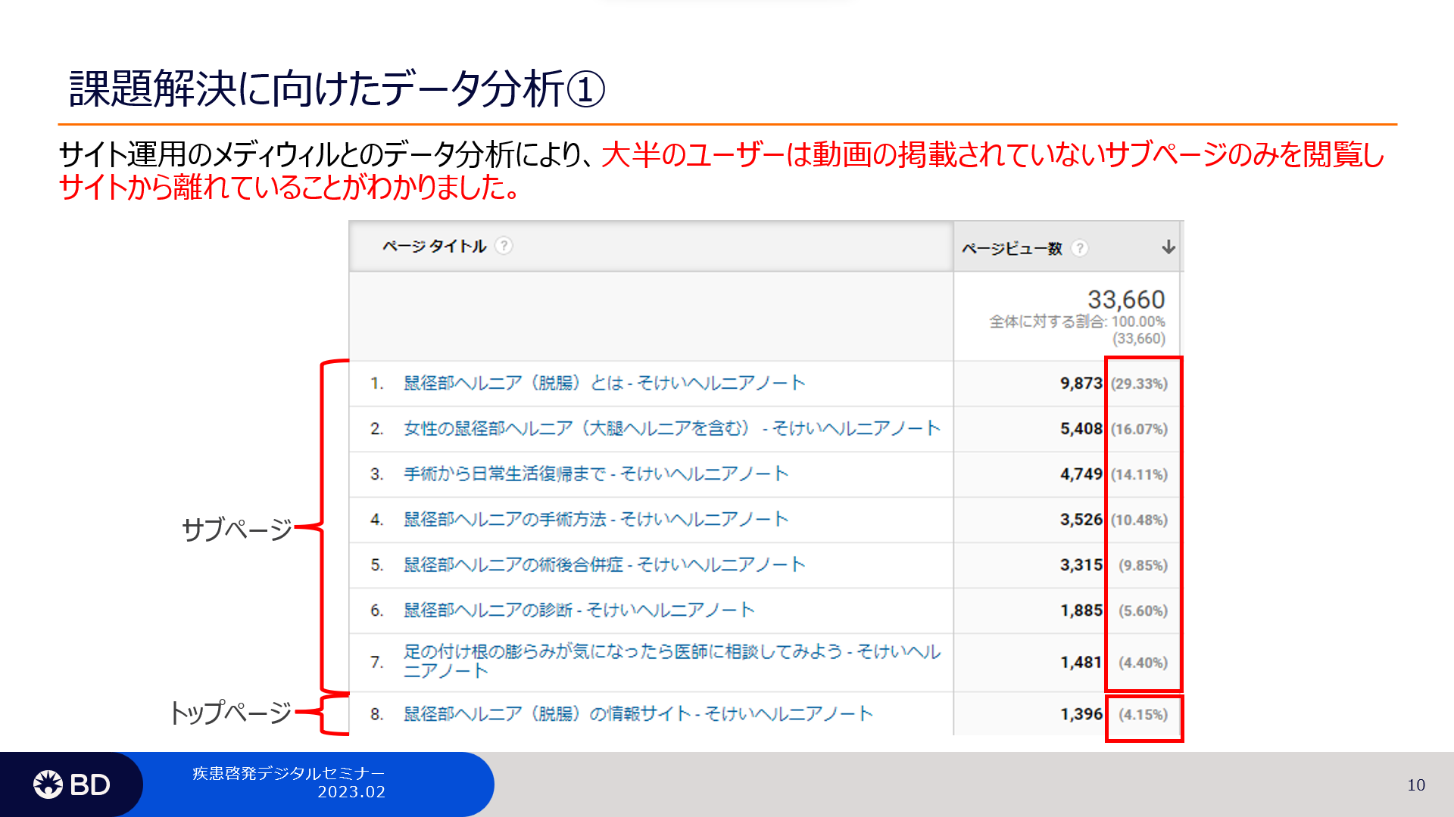Screen dimensions: 1454x817
Task: Click the BD logo in footer
Action: [72, 784]
